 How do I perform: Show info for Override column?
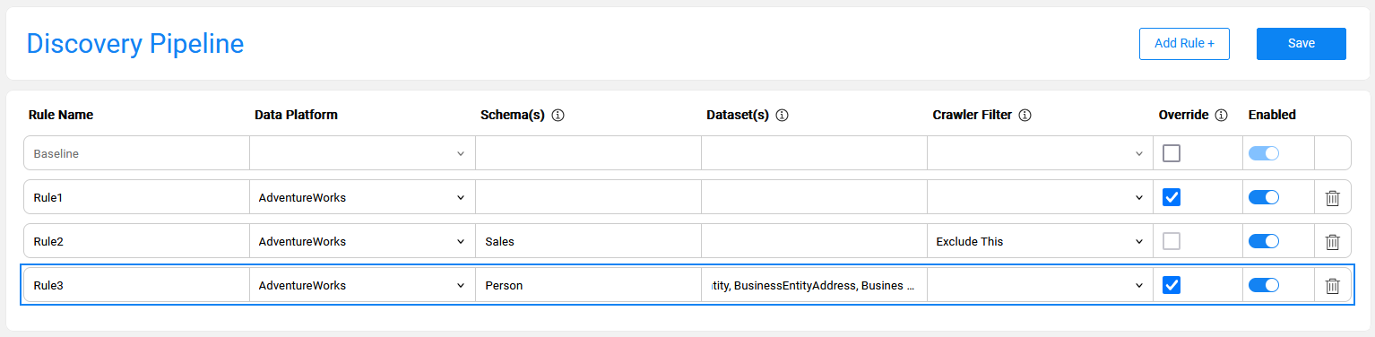[x=1221, y=116]
